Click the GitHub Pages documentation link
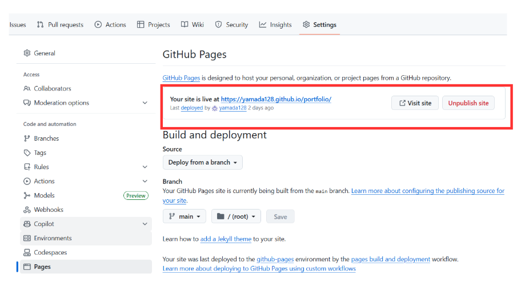Image resolution: width=529 pixels, height=287 pixels. click(x=181, y=78)
